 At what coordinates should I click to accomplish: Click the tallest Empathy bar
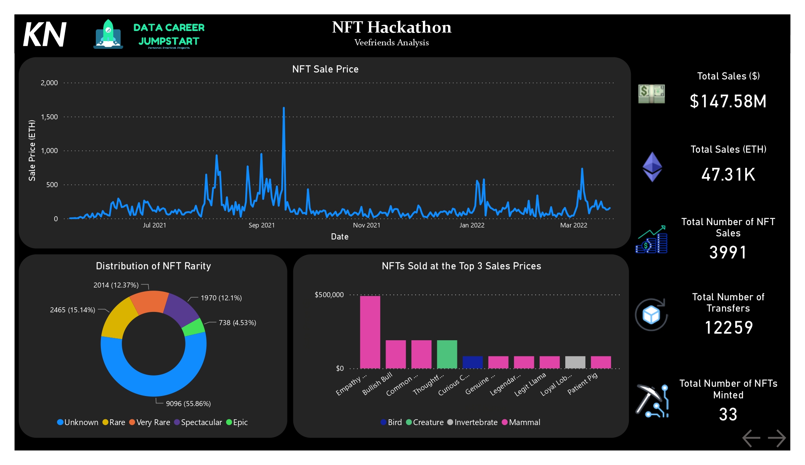click(370, 332)
